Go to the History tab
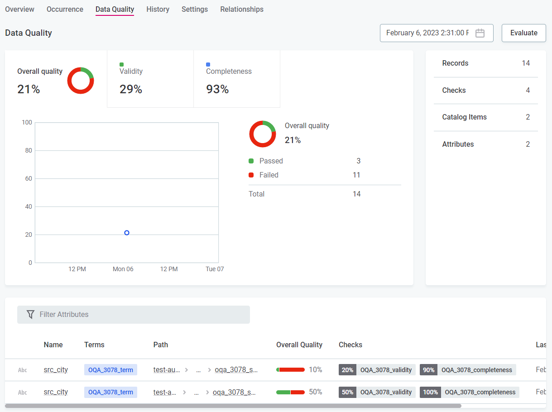Image resolution: width=552 pixels, height=412 pixels. [x=158, y=9]
